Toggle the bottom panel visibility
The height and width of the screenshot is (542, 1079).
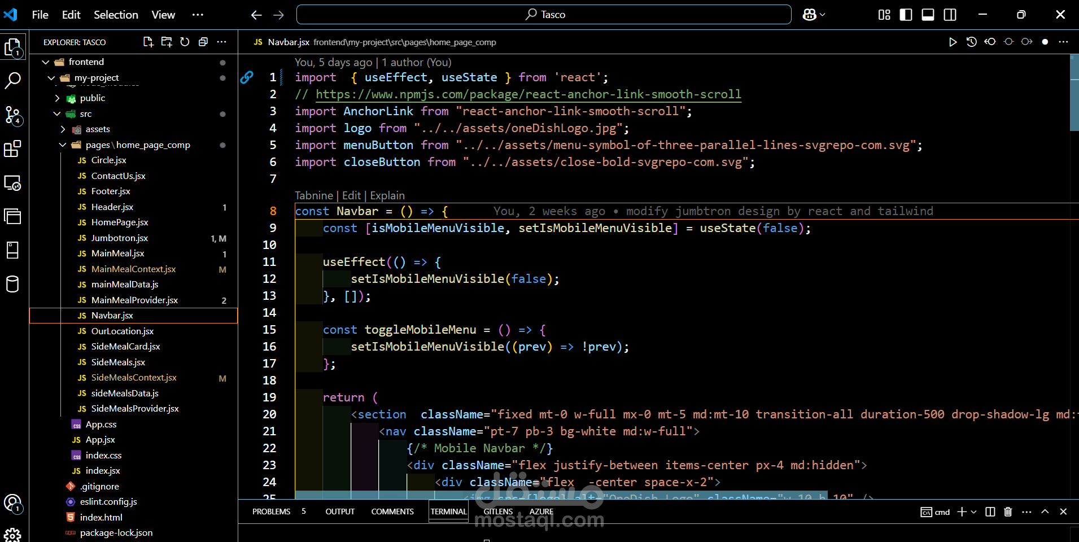pos(928,15)
